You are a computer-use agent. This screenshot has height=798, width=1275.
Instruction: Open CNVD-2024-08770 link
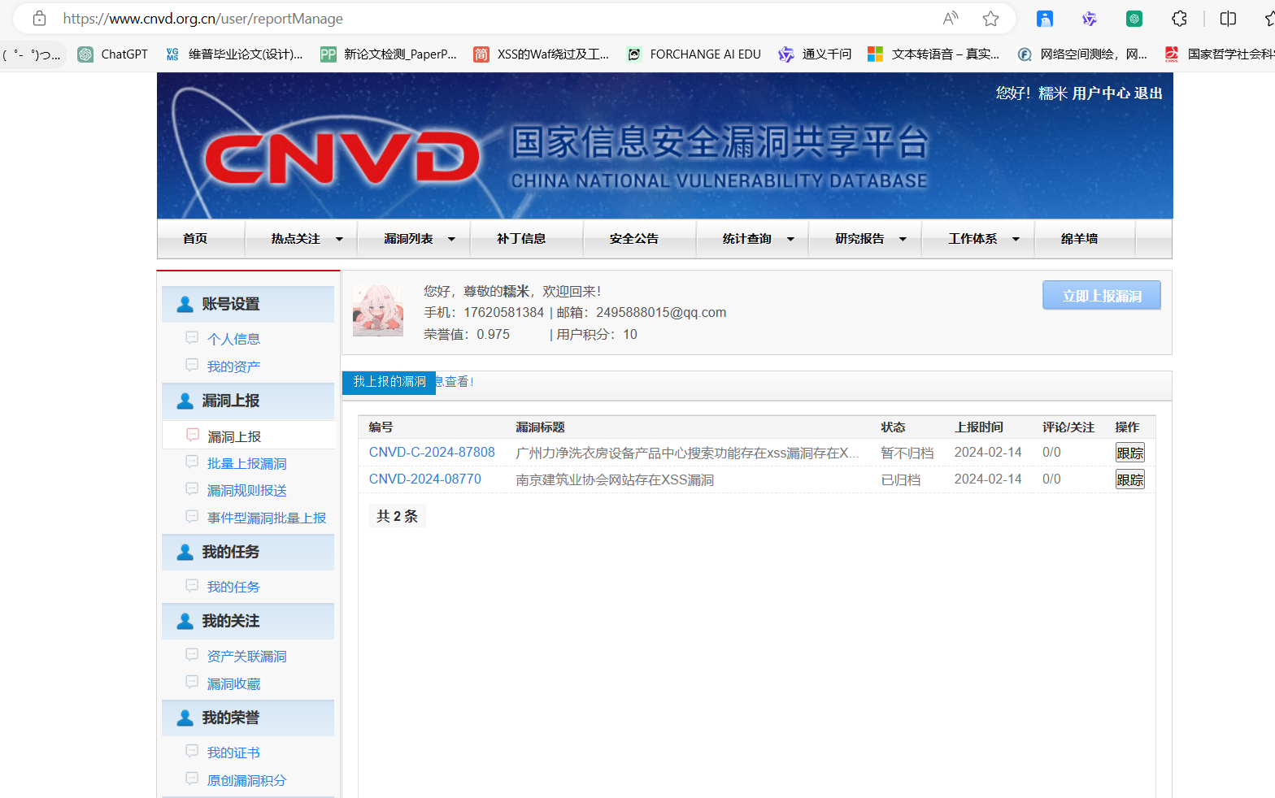(x=425, y=479)
